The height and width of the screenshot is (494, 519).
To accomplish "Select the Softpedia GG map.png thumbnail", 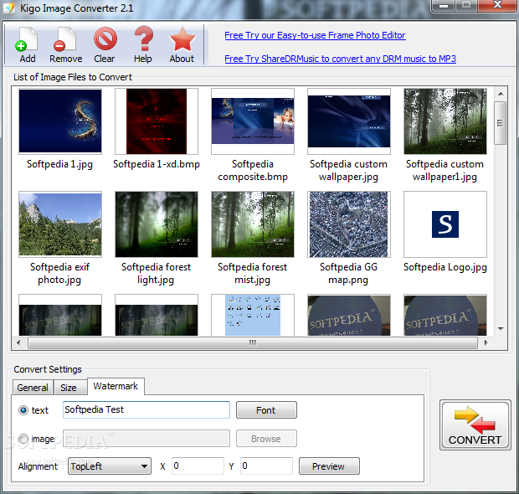I will click(349, 224).
